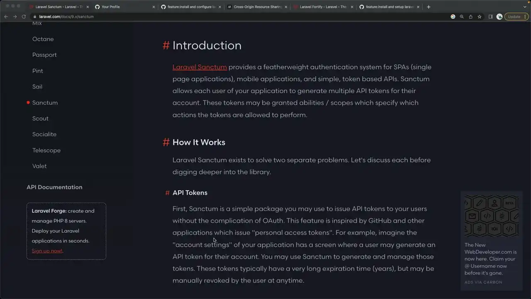Click the API Tokens anchor hash

pos(167,193)
